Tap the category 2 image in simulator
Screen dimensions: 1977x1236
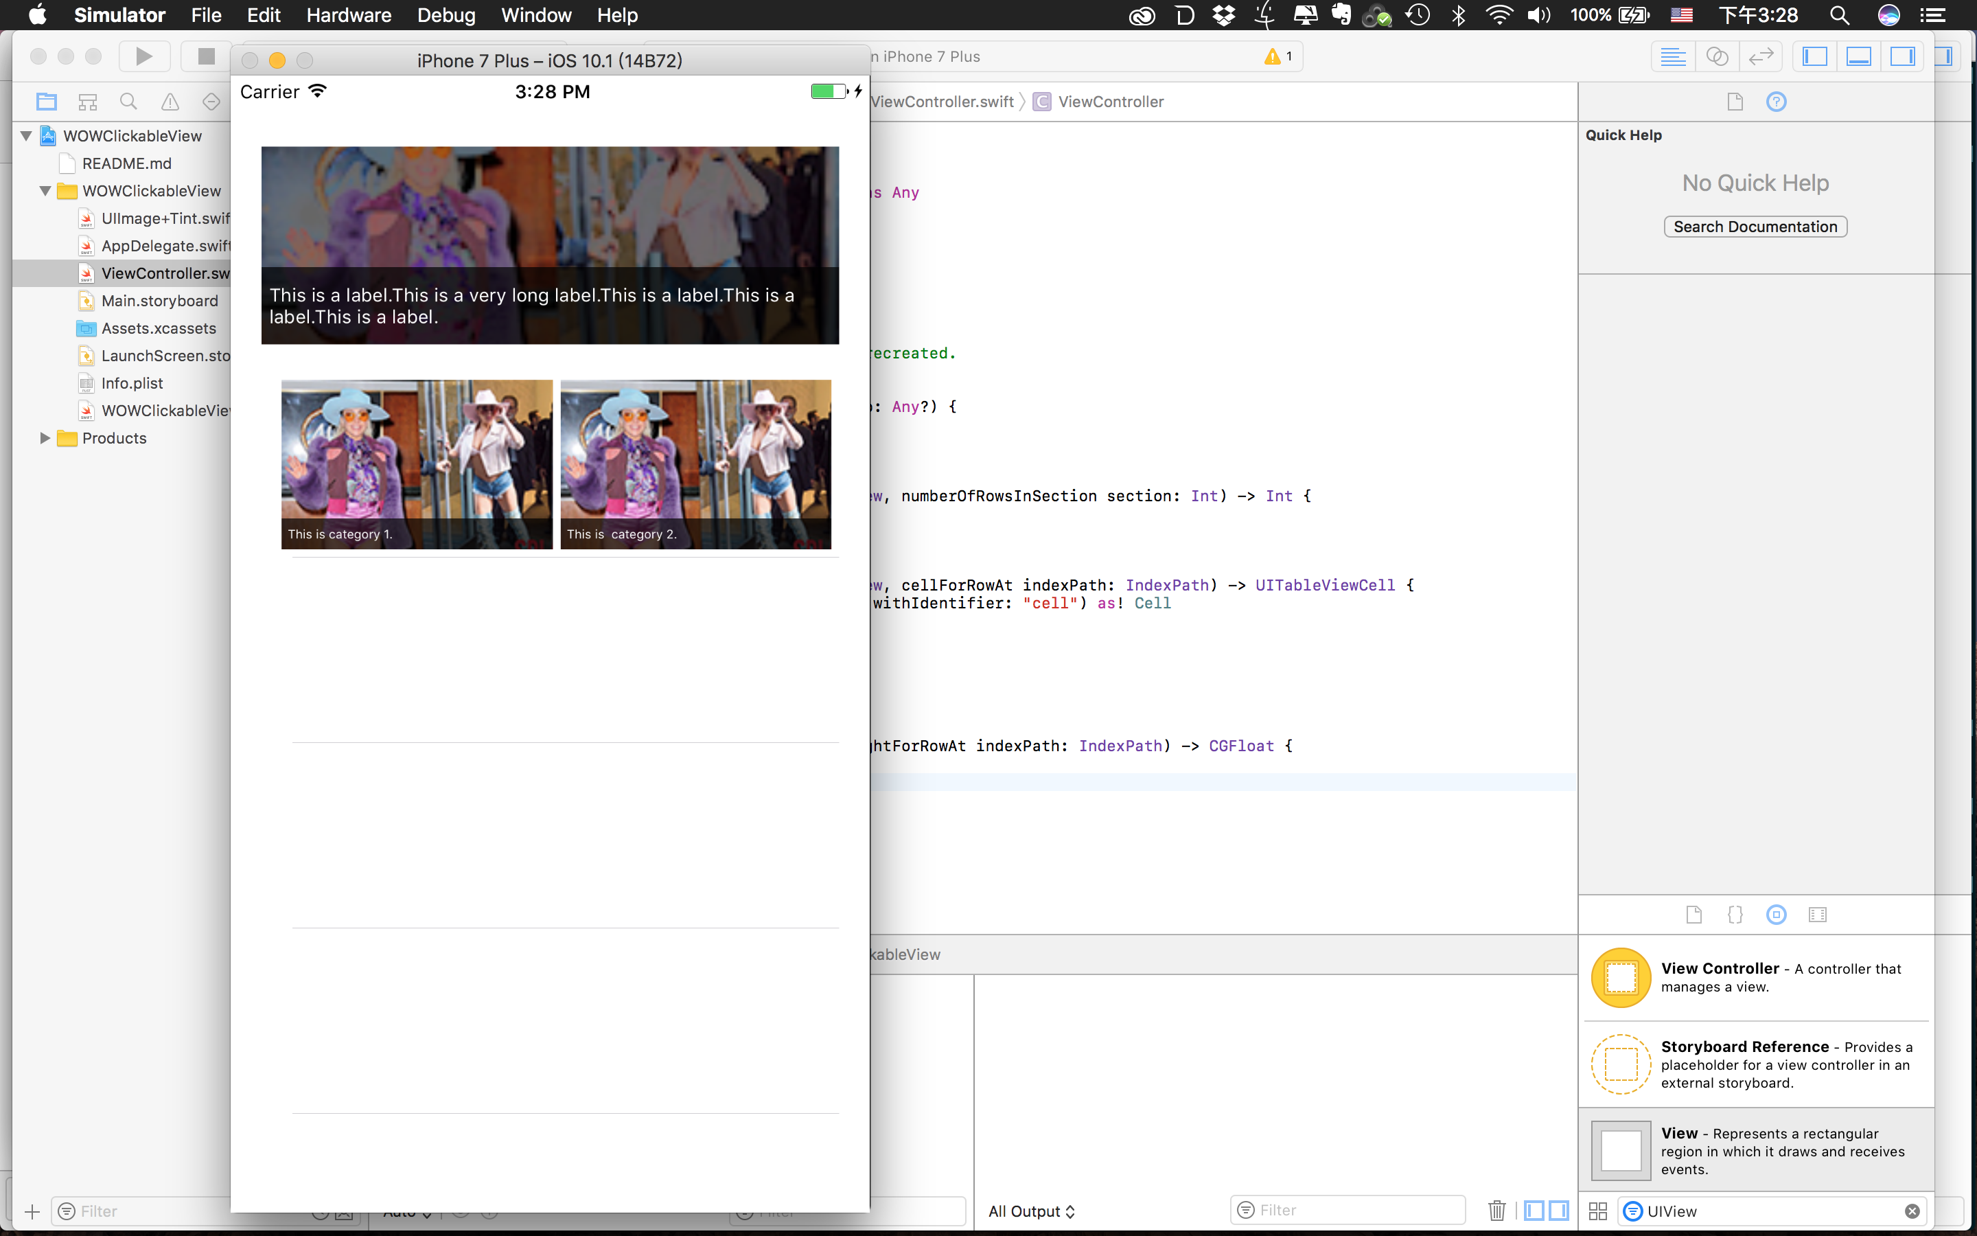[695, 463]
